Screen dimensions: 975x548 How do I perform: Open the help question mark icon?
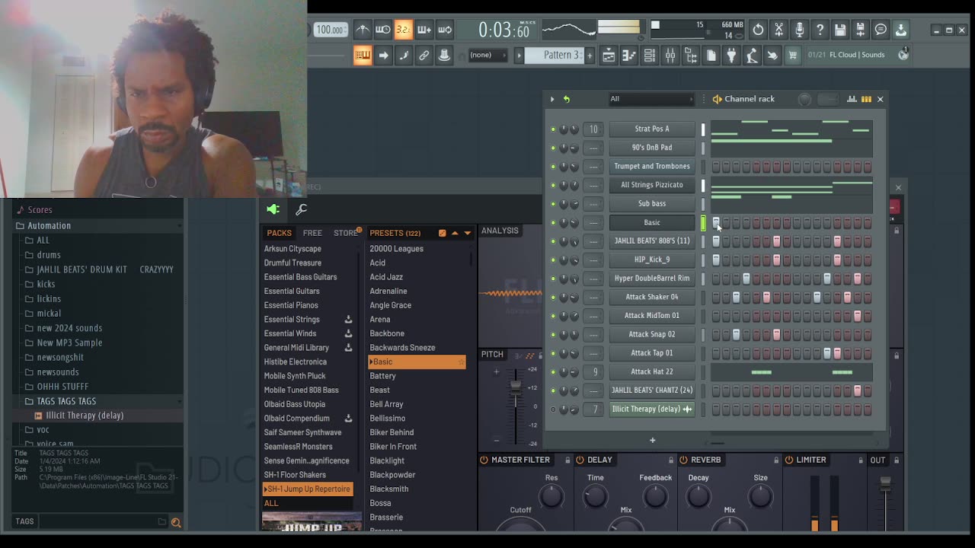point(820,30)
